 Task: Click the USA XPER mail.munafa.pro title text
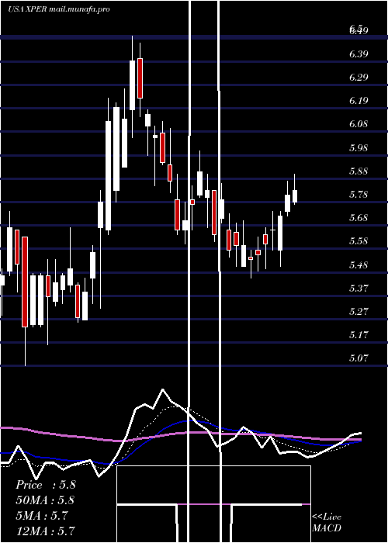(x=59, y=9)
